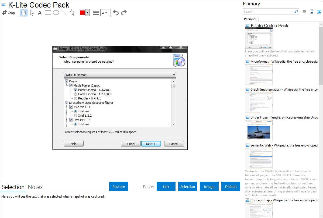
Task: Paste as Link
Action: 166,187
